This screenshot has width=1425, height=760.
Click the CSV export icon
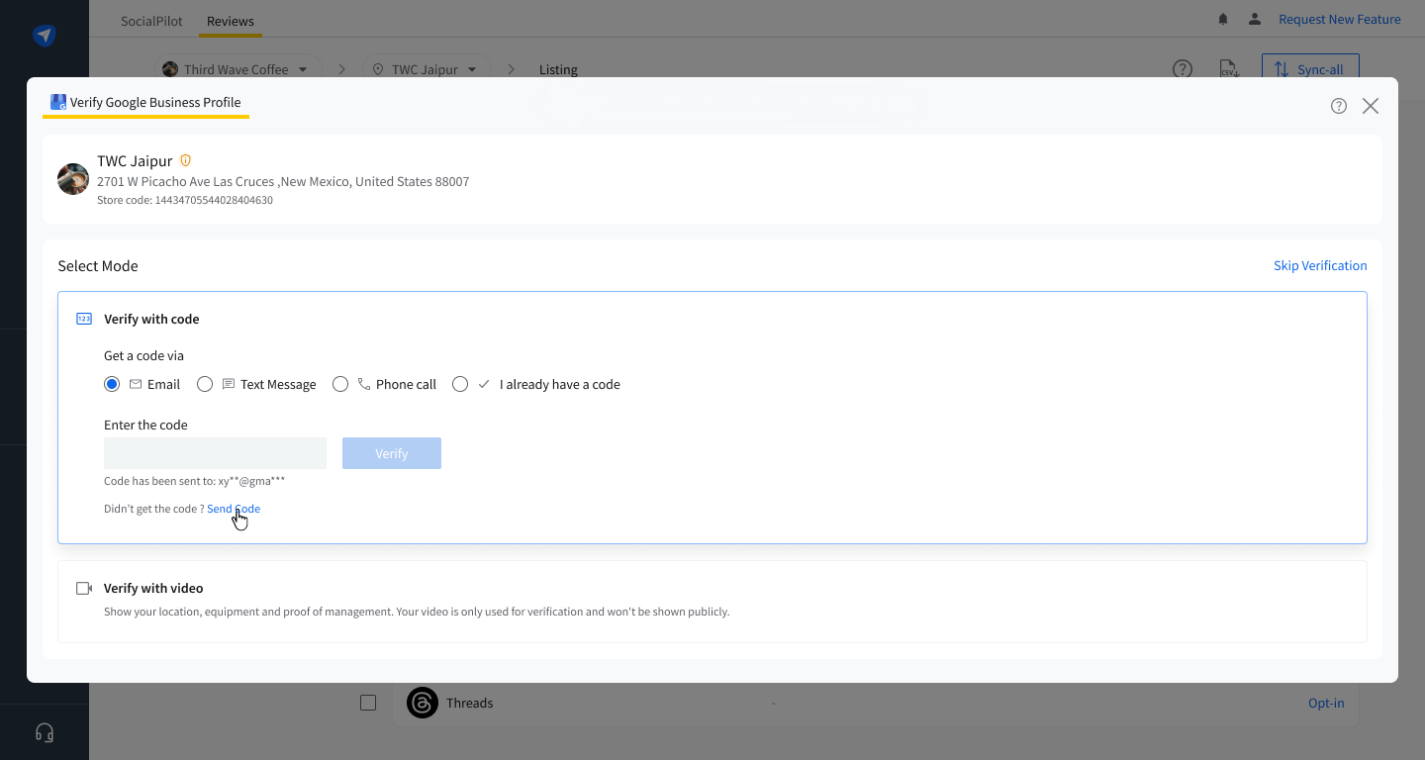pos(1230,69)
